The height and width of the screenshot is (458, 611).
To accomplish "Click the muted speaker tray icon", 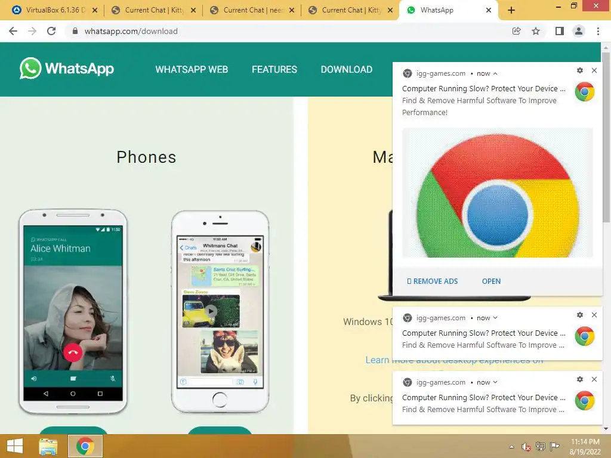I will tap(526, 447).
